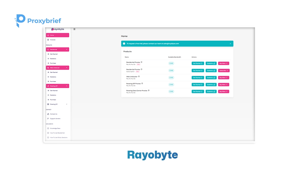305x171 pixels.
Task: Click the Subscribe button
Action: tap(224, 70)
